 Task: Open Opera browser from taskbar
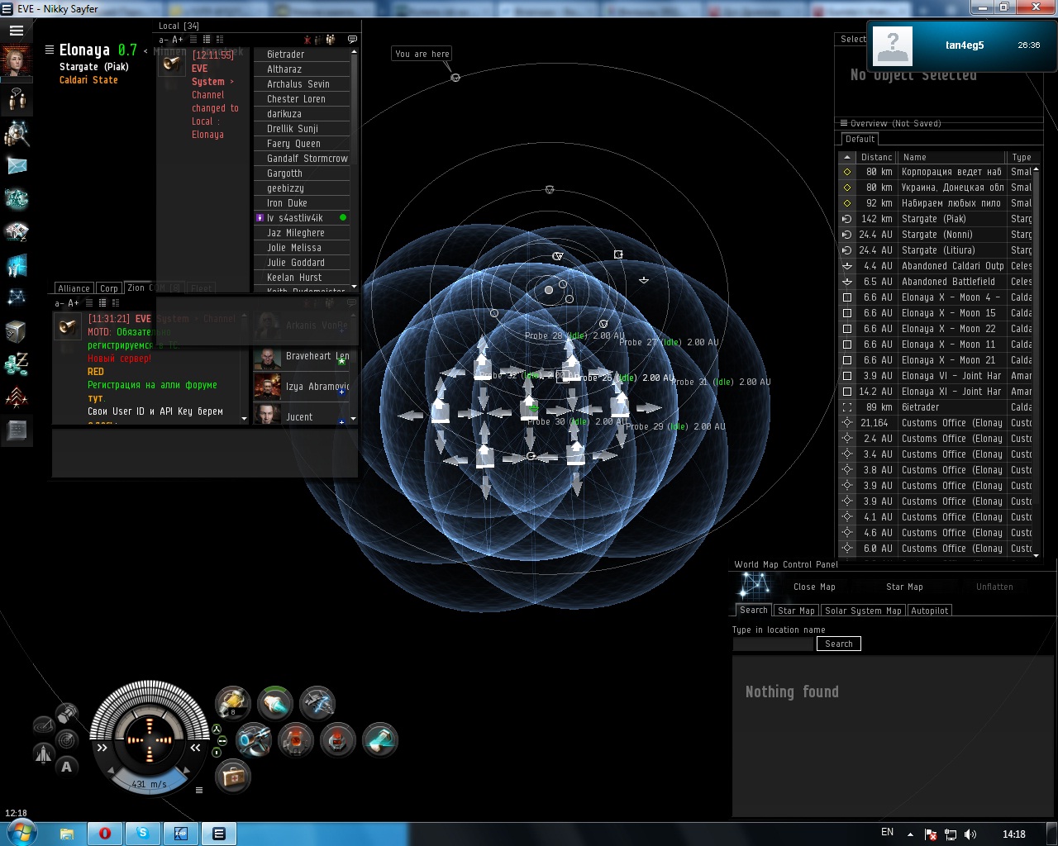(105, 834)
